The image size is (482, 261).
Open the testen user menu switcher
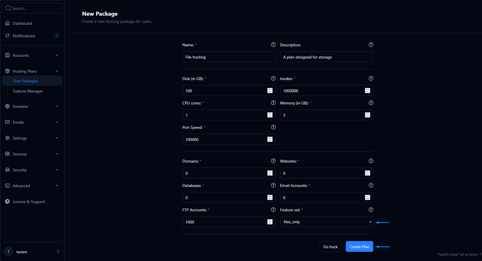tap(58, 252)
